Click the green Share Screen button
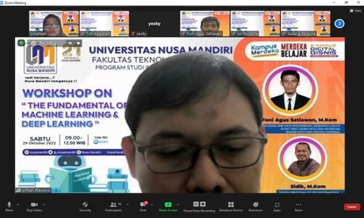 tap(168, 207)
